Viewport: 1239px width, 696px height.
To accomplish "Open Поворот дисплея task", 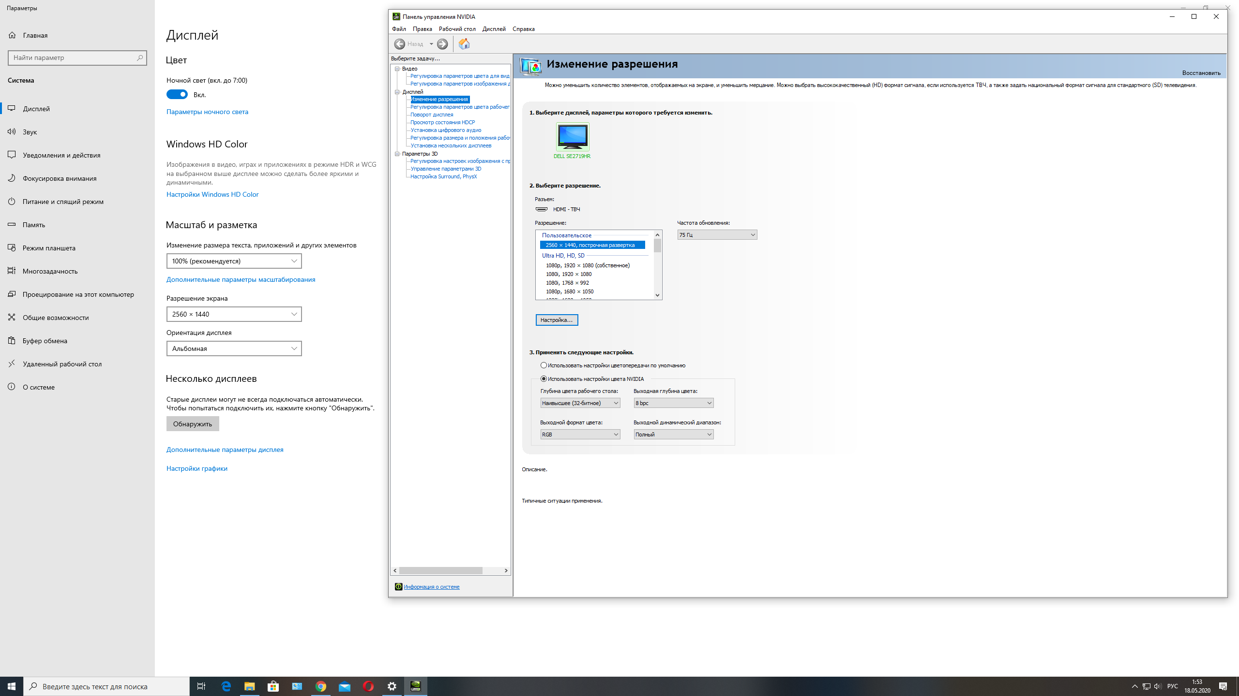I will (x=432, y=115).
